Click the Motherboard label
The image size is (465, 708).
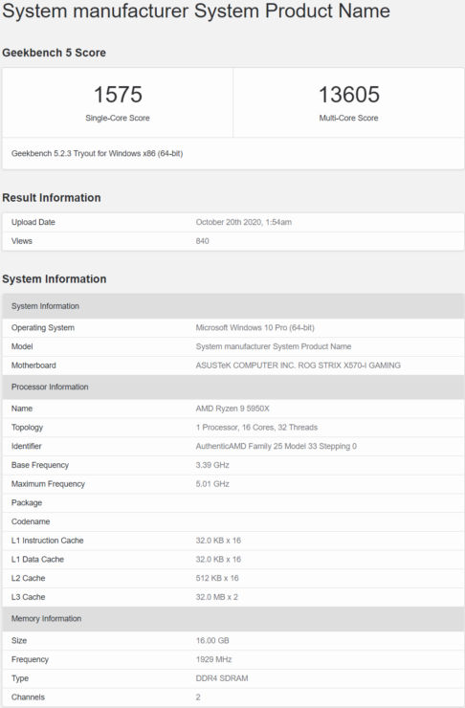click(x=33, y=365)
